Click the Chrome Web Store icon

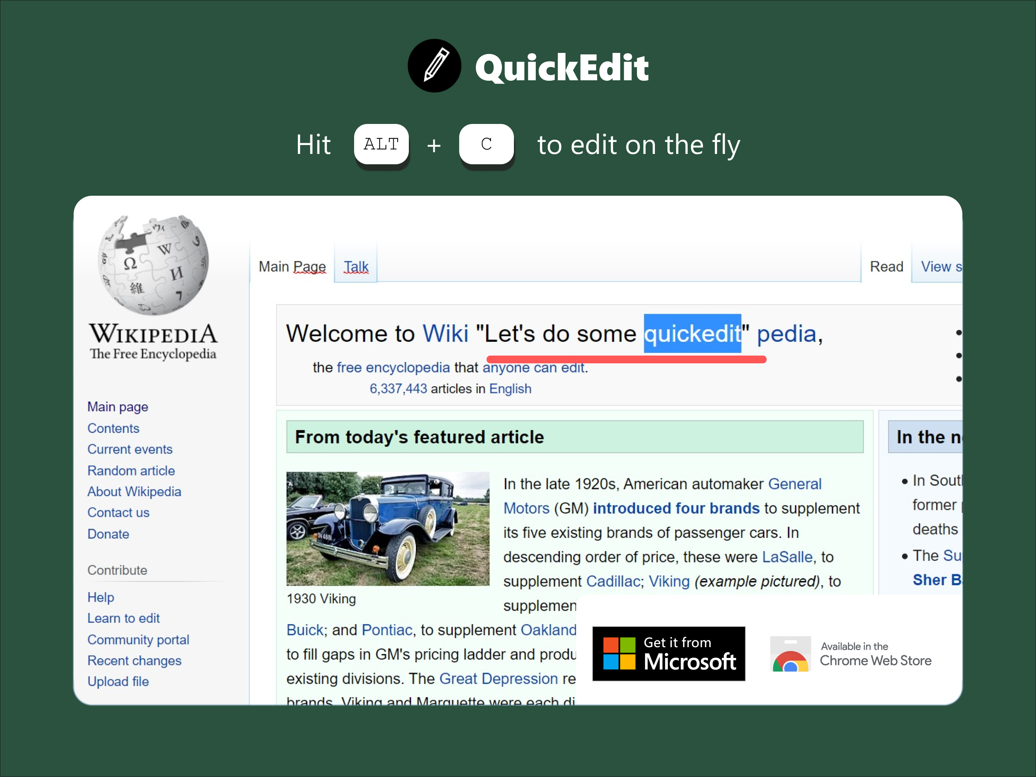point(790,654)
